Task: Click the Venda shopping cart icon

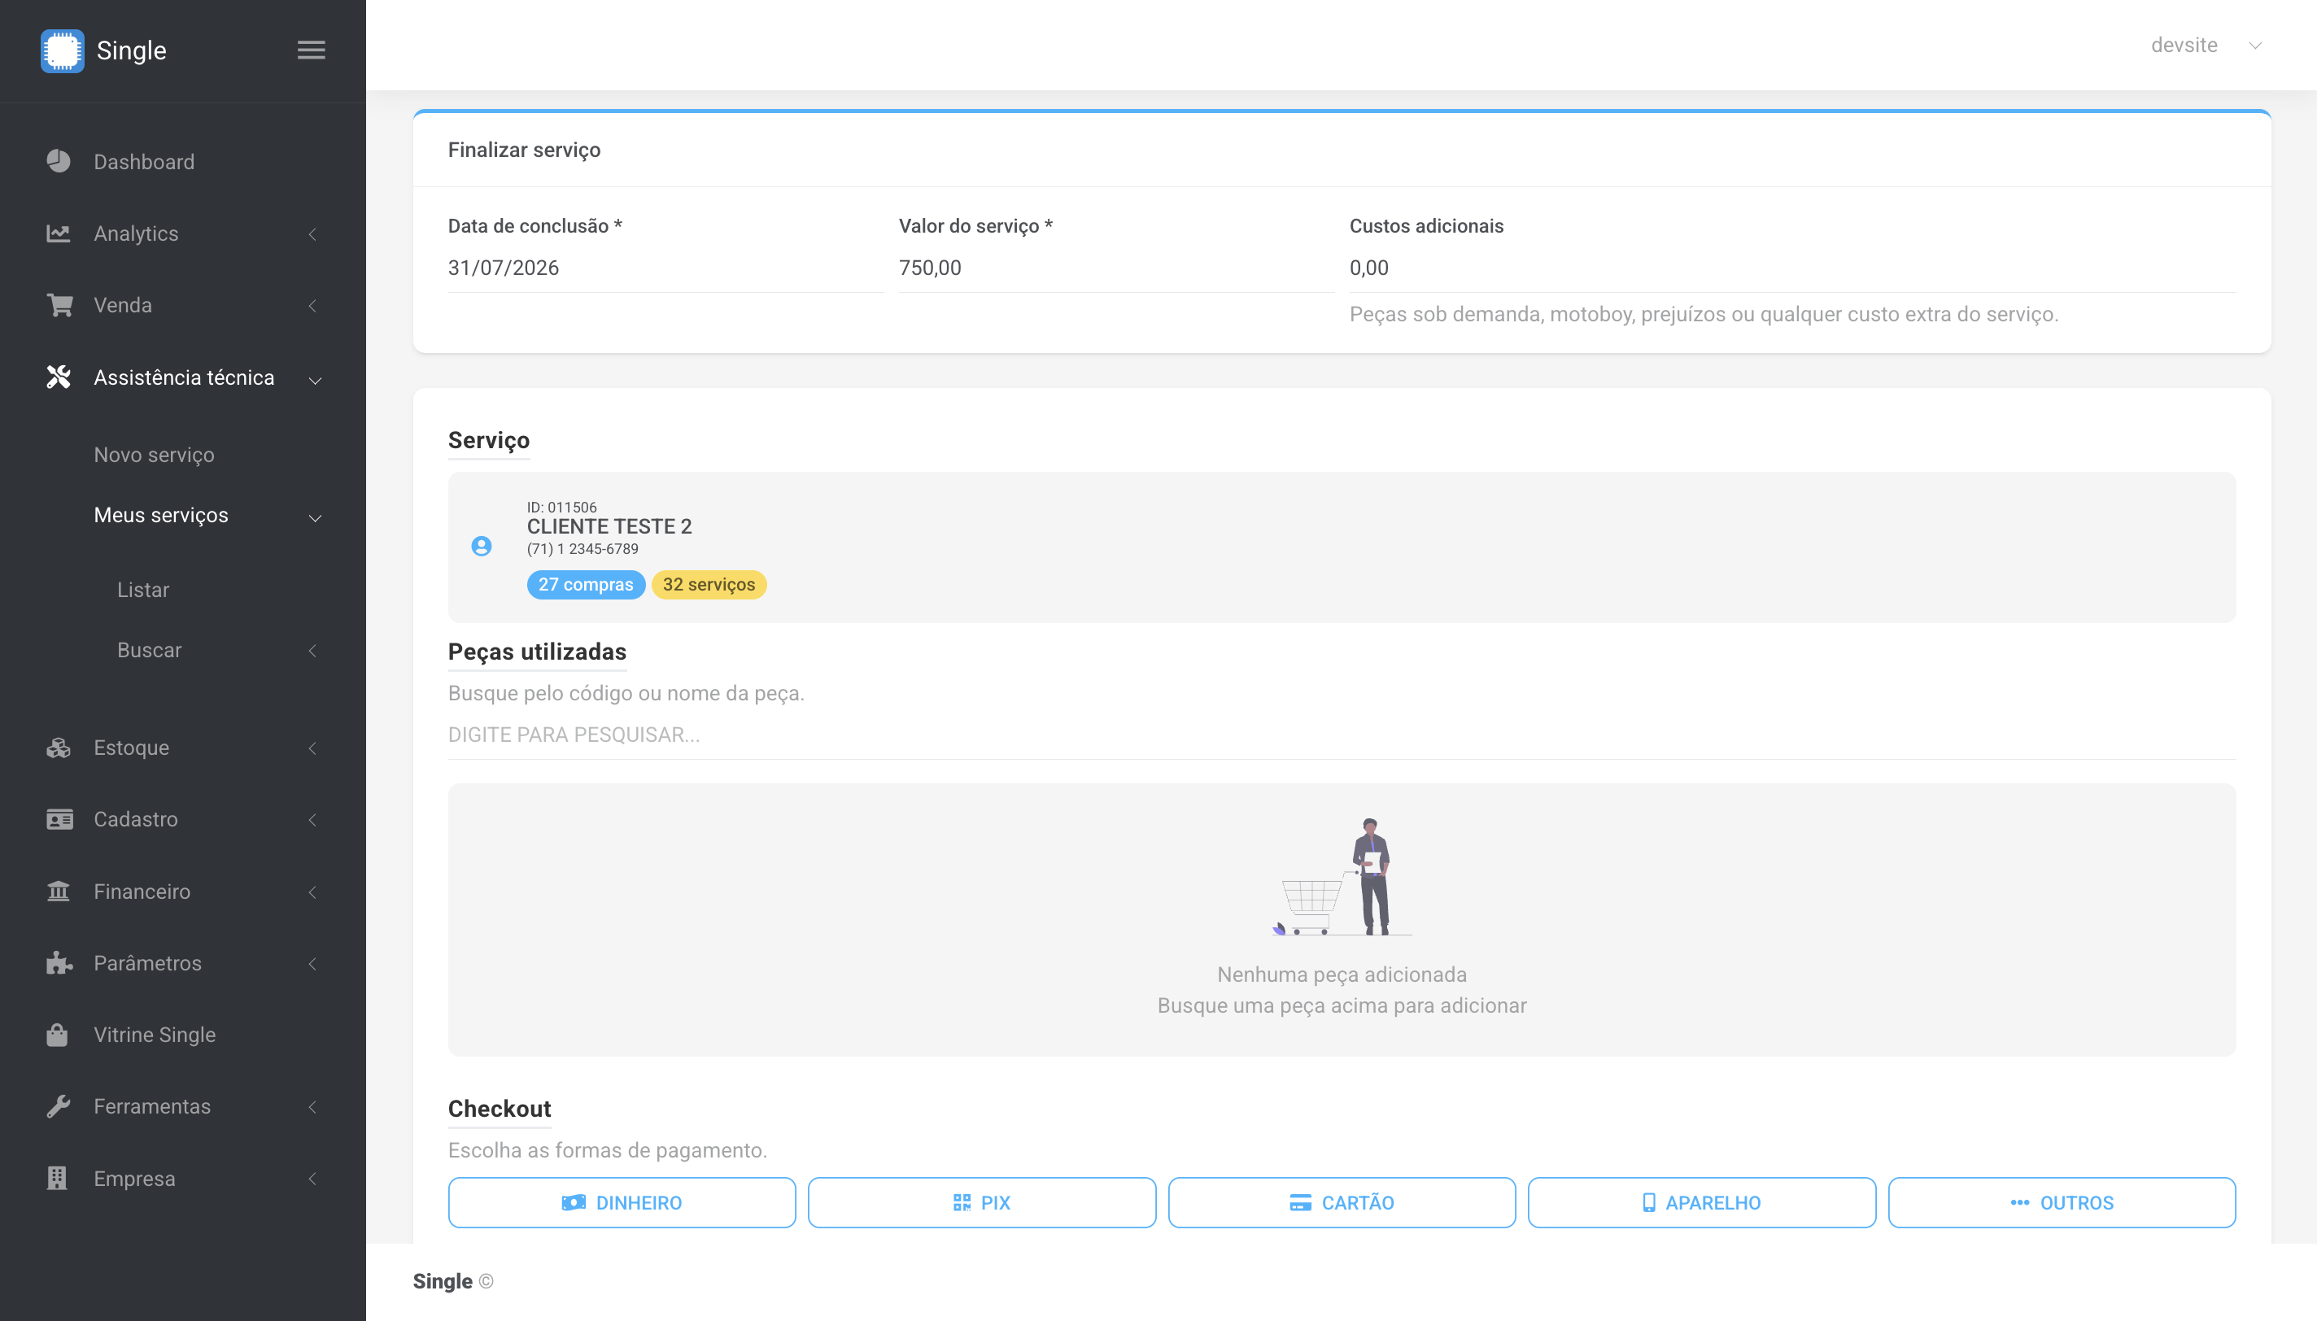Action: click(59, 305)
